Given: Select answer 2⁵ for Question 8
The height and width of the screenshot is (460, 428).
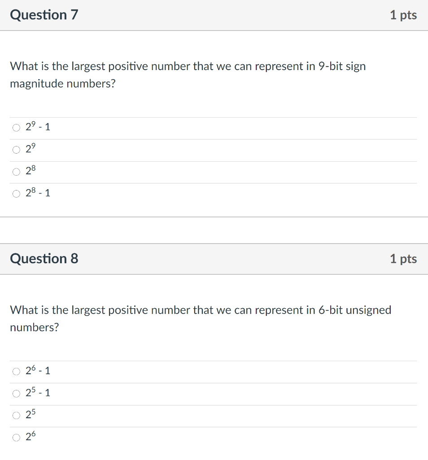Looking at the screenshot, I should (16, 415).
